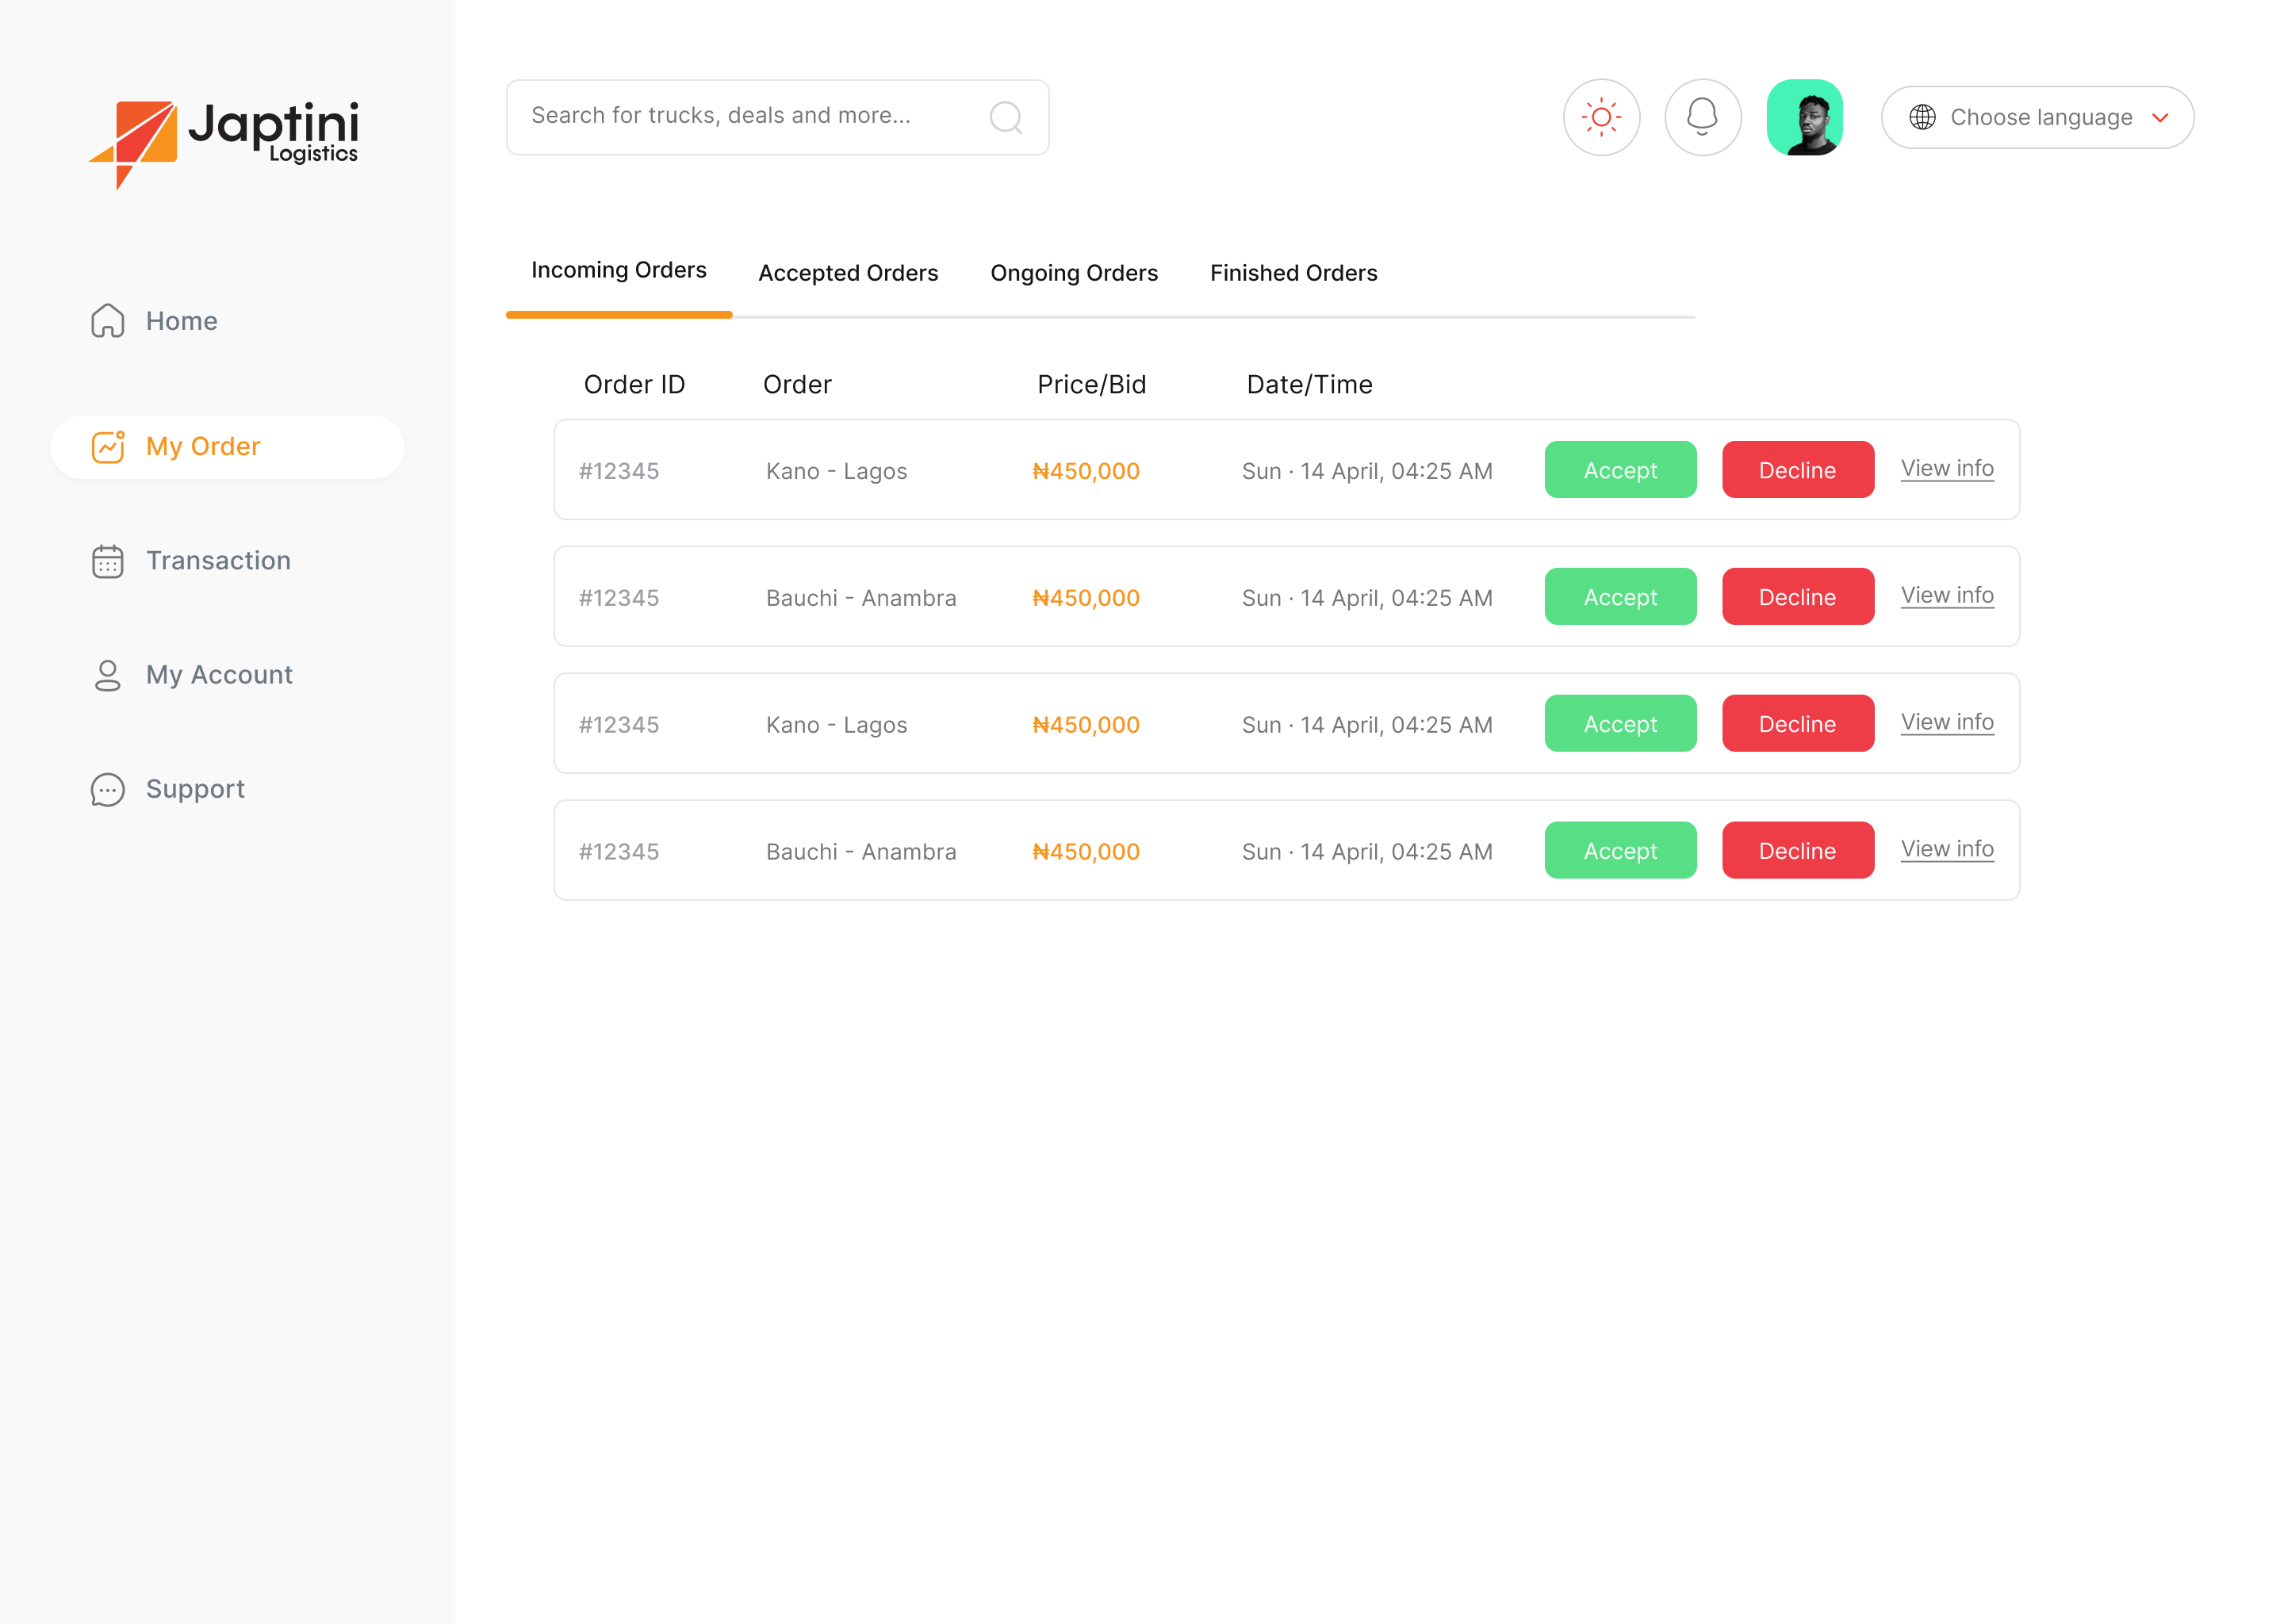Switch to the Accepted Orders tab
Image resolution: width=2284 pixels, height=1624 pixels.
tap(848, 273)
